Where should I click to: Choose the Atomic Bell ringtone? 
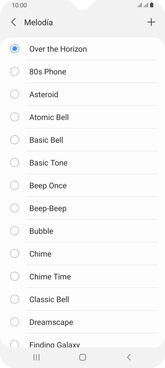pyautogui.click(x=83, y=117)
